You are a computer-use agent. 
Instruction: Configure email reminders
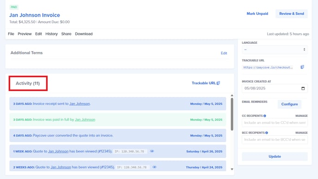[289, 104]
